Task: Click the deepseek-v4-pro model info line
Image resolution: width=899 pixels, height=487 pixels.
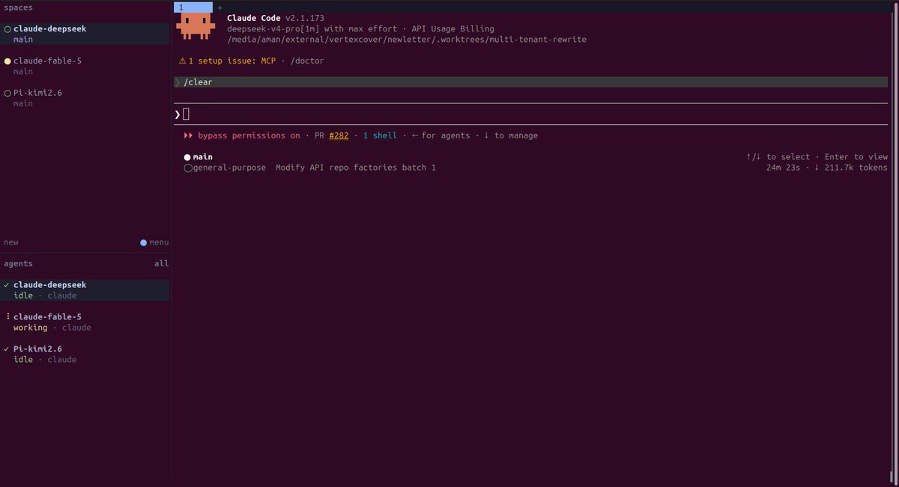Action: (x=360, y=28)
